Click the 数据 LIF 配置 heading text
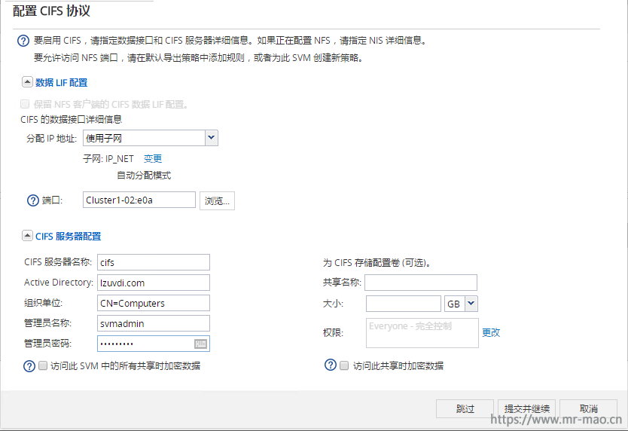Screen dimensions: 628x431 click(x=61, y=83)
